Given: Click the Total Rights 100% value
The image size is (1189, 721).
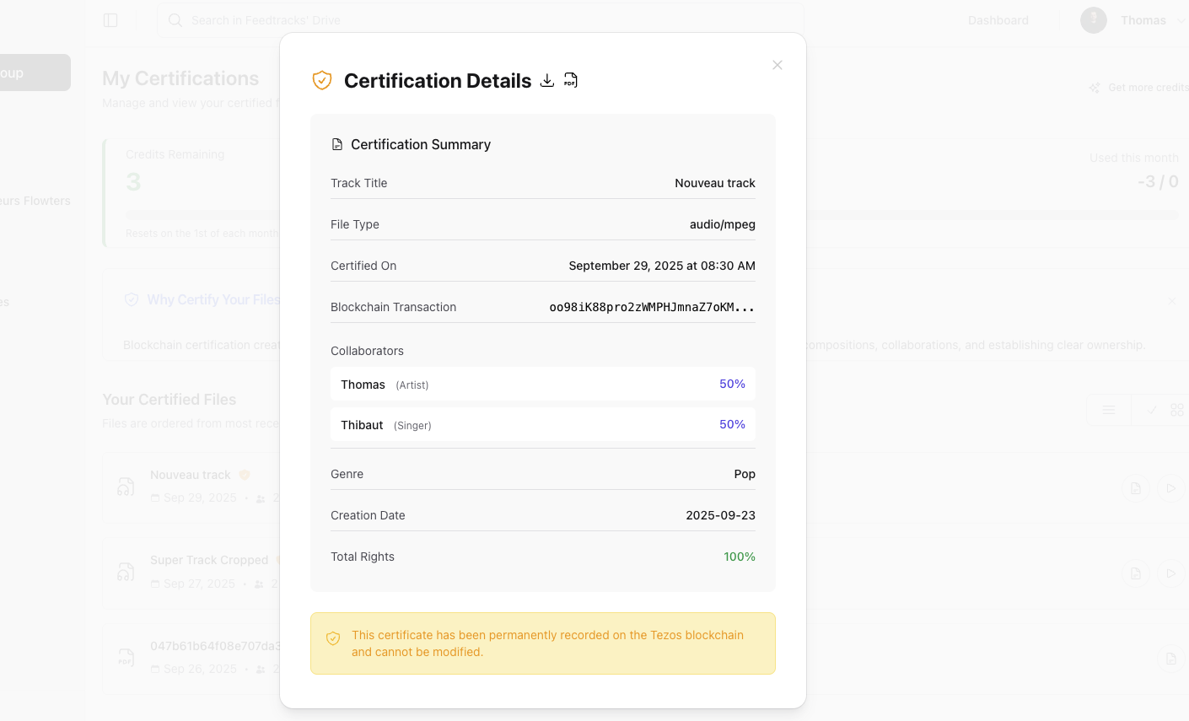Looking at the screenshot, I should coord(740,557).
